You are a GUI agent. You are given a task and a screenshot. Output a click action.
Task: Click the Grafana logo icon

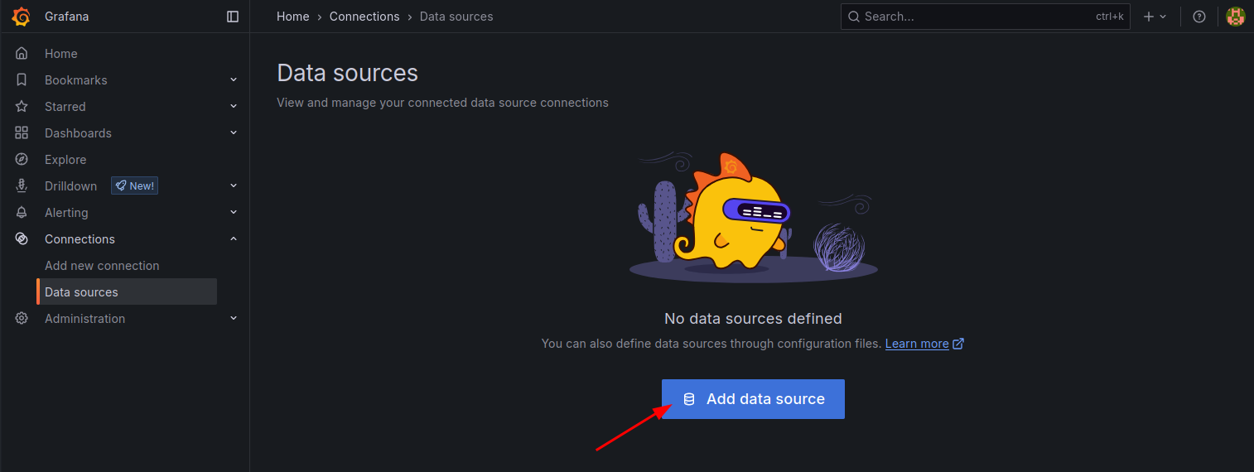point(22,17)
